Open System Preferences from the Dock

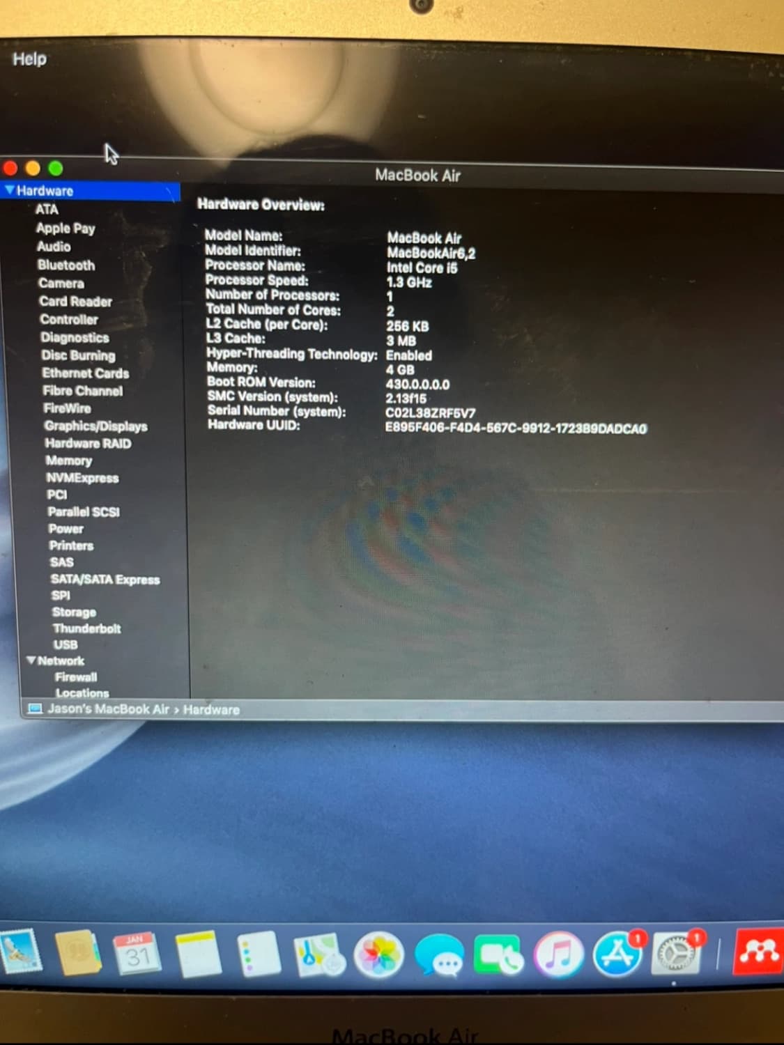click(x=677, y=953)
